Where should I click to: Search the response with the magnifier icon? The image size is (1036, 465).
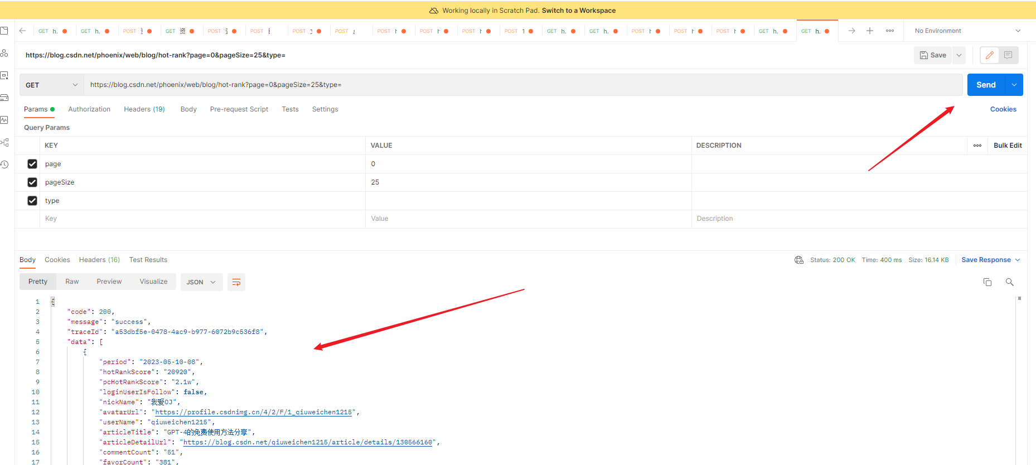(1009, 282)
